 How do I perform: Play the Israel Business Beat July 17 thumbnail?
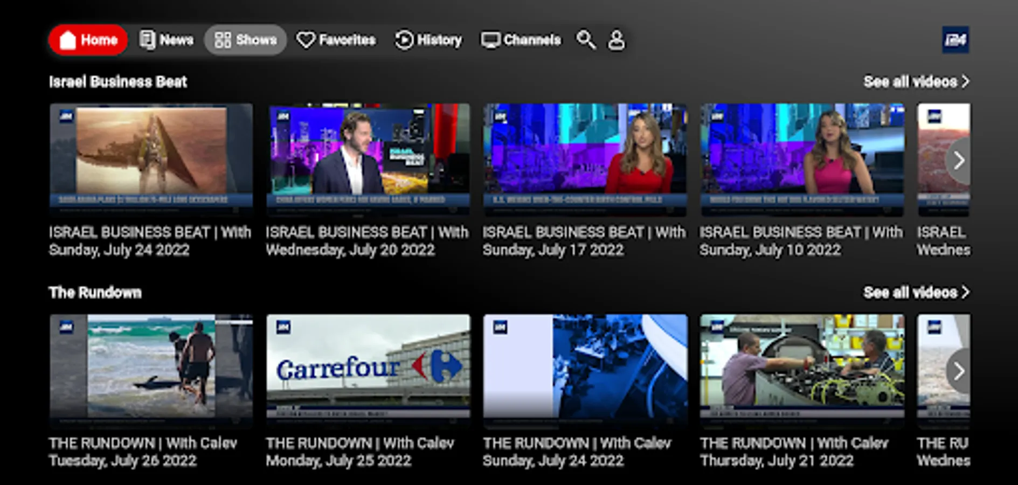coord(585,160)
